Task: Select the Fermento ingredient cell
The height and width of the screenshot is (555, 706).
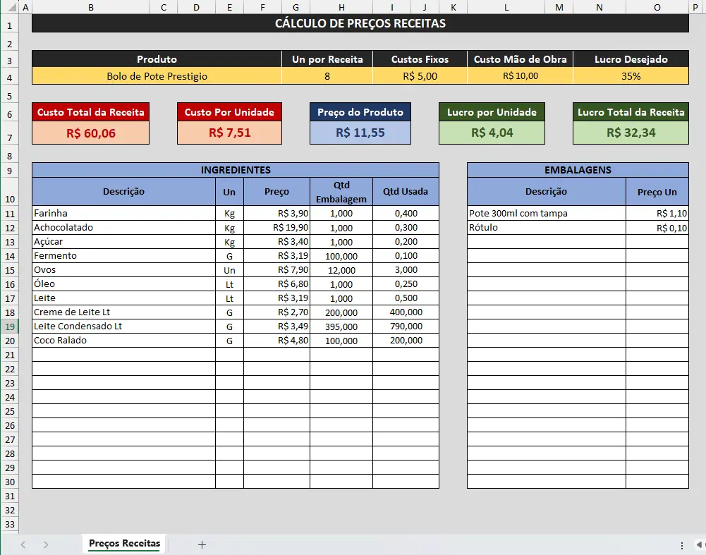Action: coord(124,256)
